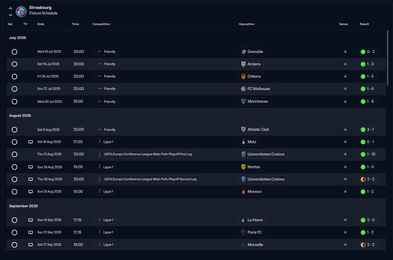Open Monaco club badge
This screenshot has height=260, width=393.
[x=244, y=192]
